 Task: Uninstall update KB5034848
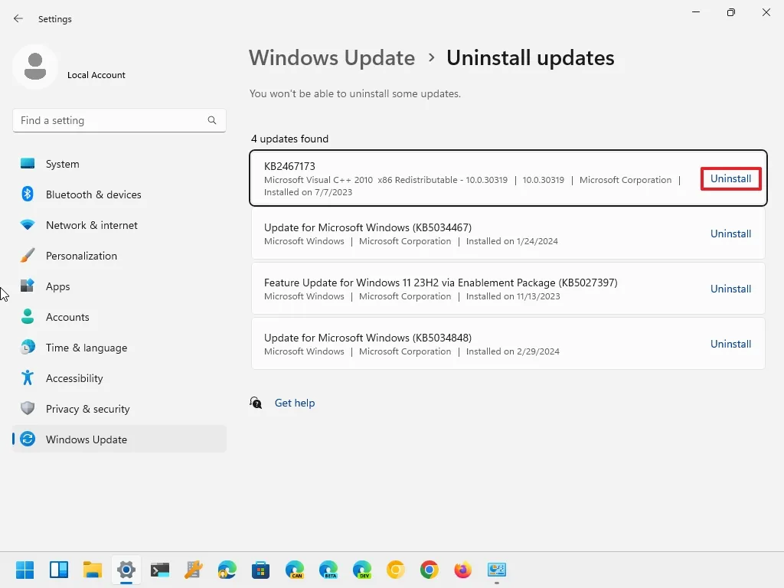(x=730, y=344)
